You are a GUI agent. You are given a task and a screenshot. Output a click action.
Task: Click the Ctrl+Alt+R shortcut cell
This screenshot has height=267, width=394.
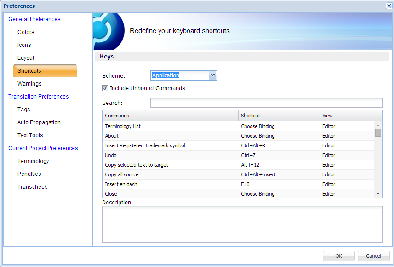tap(253, 145)
